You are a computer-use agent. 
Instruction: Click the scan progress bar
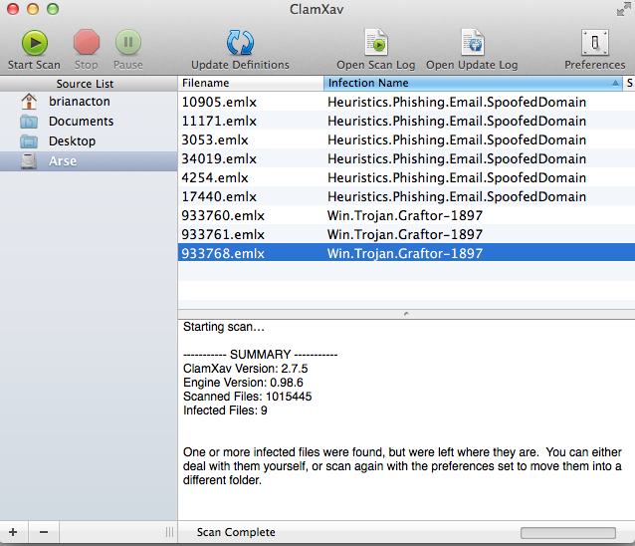(567, 533)
